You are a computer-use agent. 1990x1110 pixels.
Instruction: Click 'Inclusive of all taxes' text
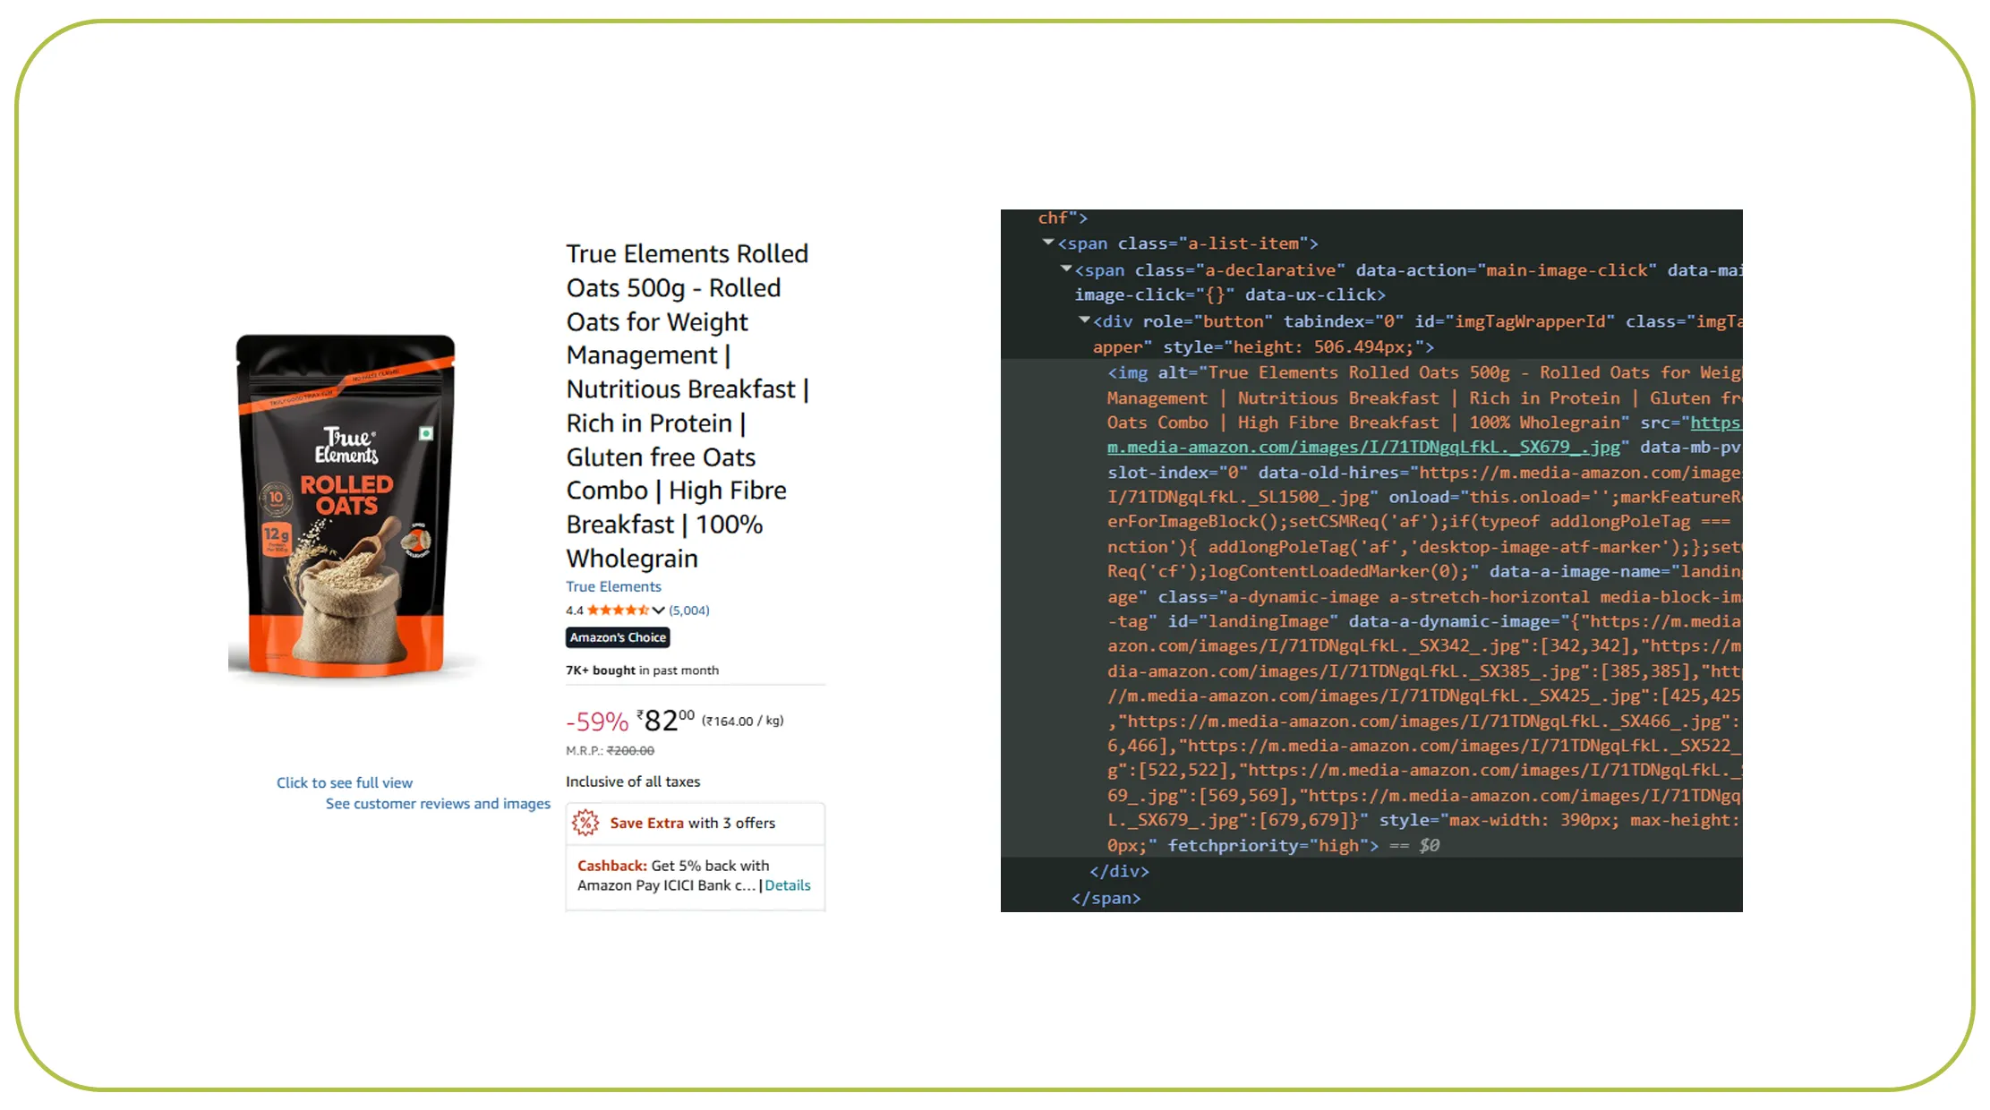(633, 781)
